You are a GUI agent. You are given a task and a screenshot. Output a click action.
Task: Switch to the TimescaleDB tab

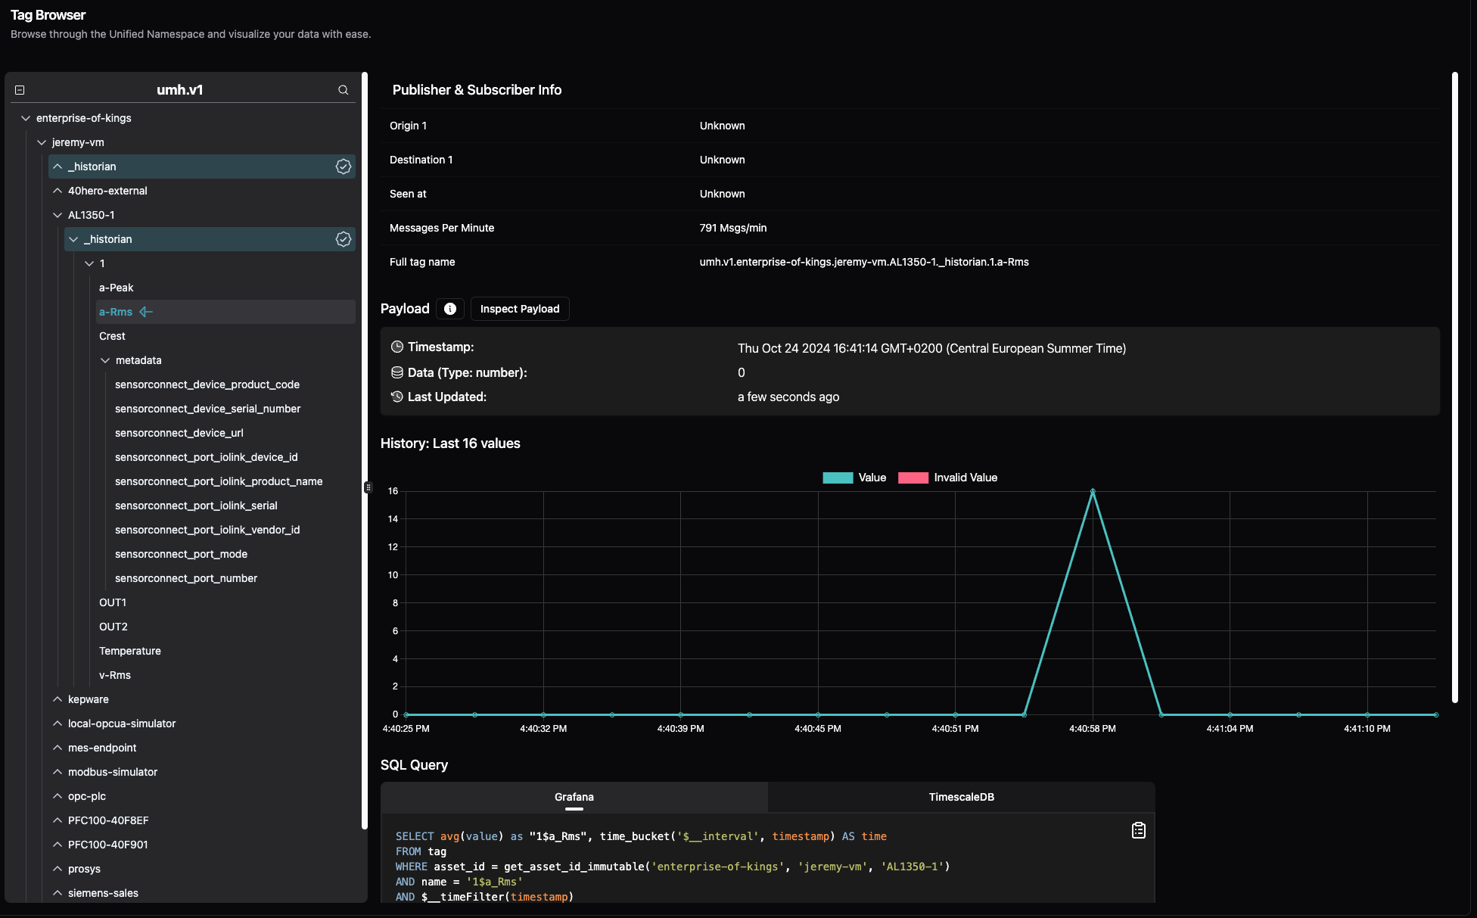pyautogui.click(x=961, y=797)
